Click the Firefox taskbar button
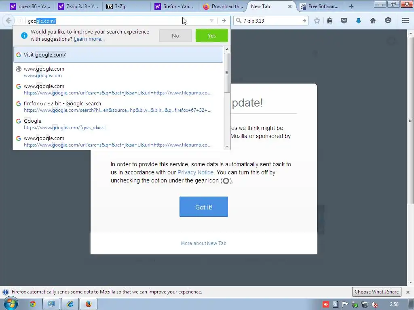The height and width of the screenshot is (310, 414). click(x=89, y=304)
